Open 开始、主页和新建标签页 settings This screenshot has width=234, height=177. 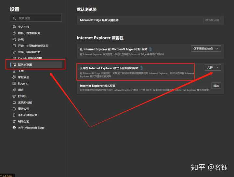coord(33,46)
